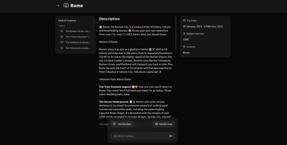This screenshot has height=145, width=287.
Task: Go to The Colosseum story entry
Action: pos(75,48)
